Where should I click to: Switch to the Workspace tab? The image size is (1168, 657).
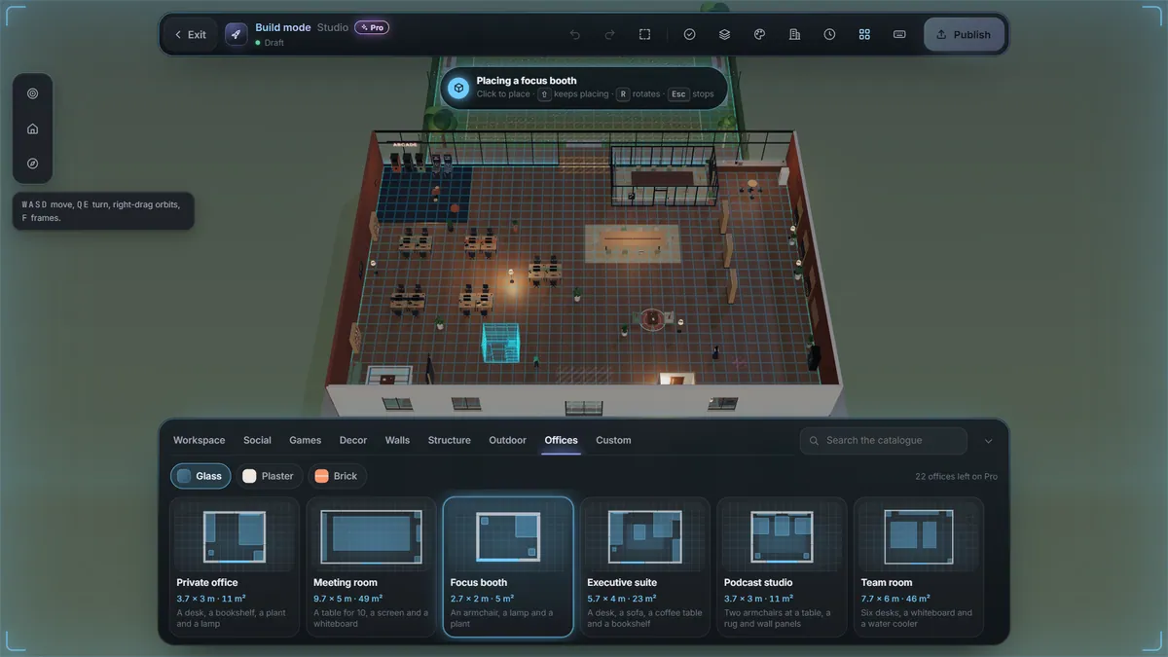tap(199, 440)
